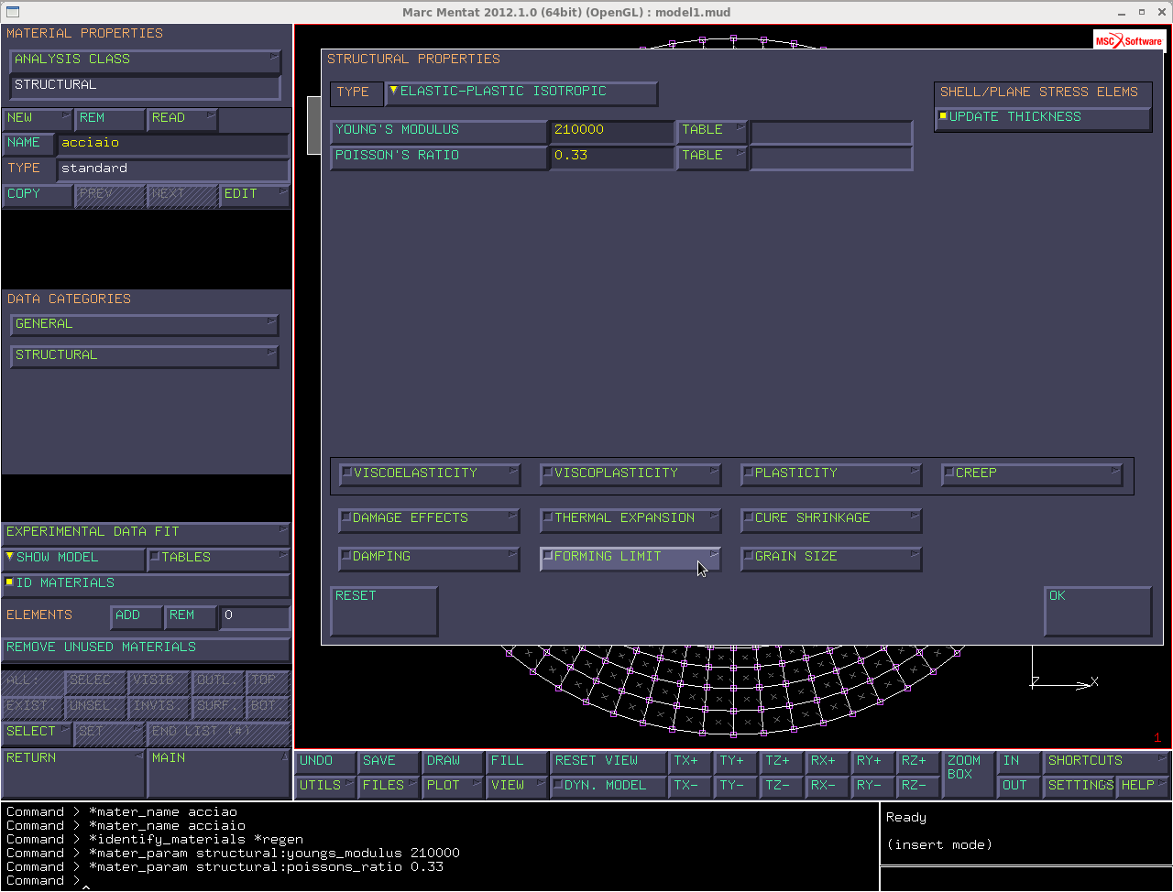Expand STRUCTURAL data category
This screenshot has width=1173, height=892.
pos(145,356)
